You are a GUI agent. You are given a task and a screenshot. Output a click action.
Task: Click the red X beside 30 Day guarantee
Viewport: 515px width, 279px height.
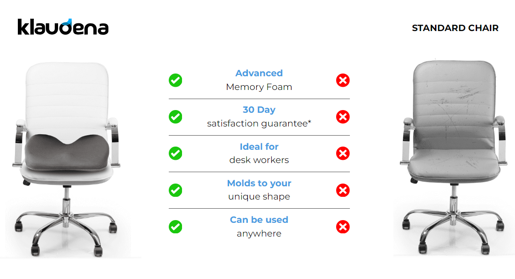click(x=343, y=117)
